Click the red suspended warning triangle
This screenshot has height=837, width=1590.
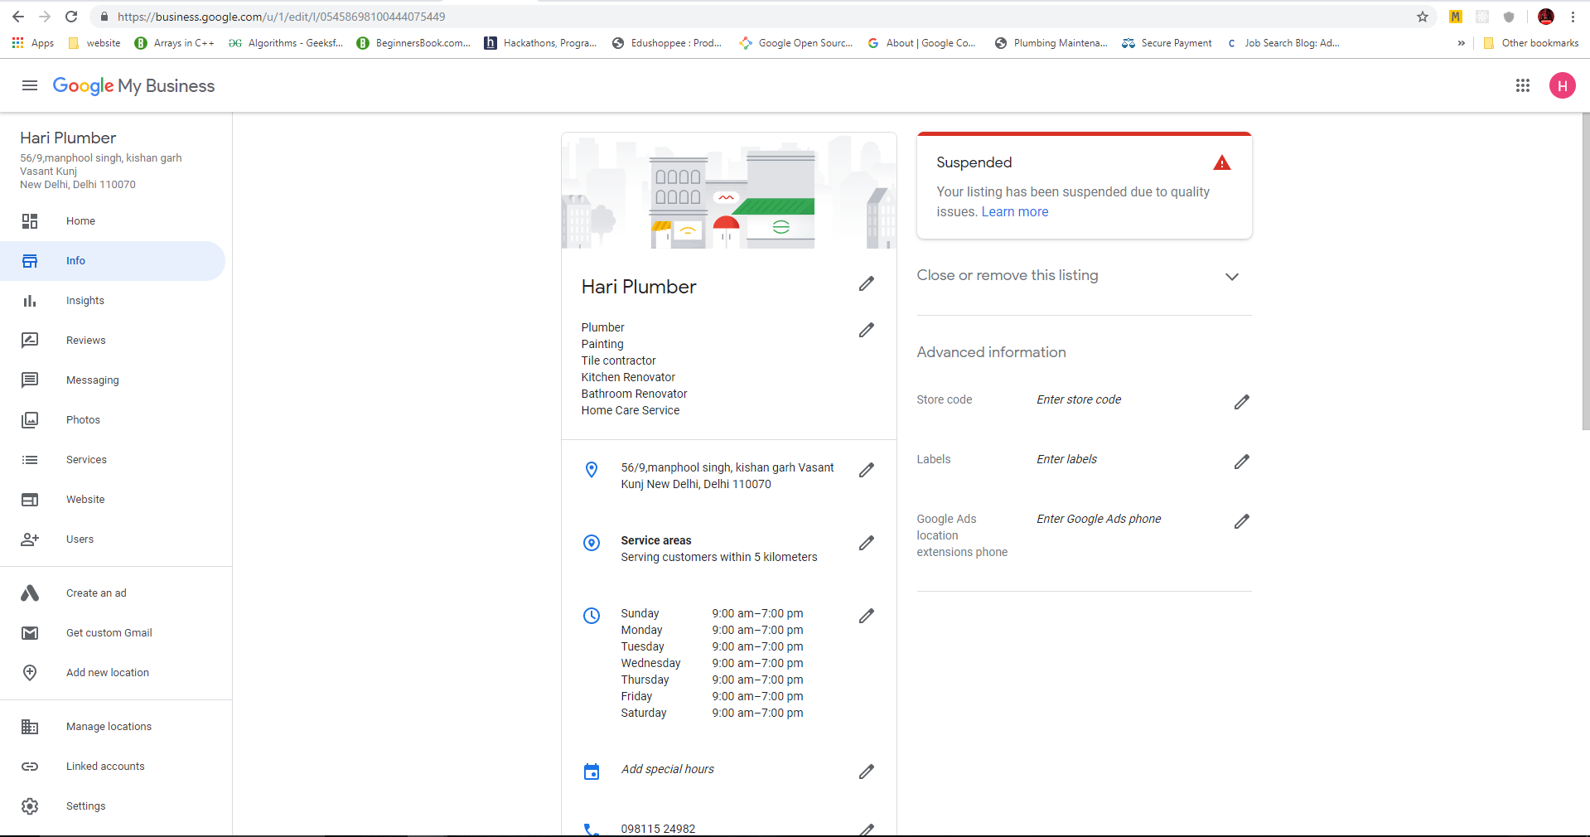point(1222,163)
